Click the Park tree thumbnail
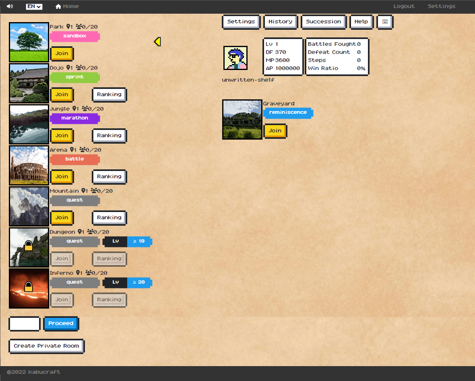Viewport: 475px width, 381px height. pyautogui.click(x=29, y=42)
